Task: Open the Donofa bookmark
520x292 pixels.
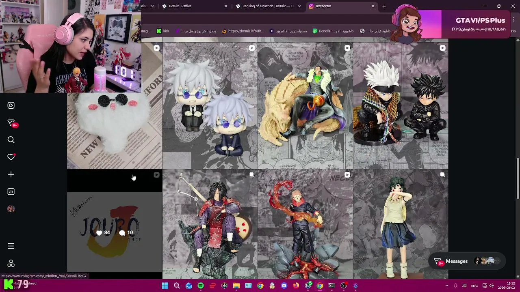Action: coord(333,31)
